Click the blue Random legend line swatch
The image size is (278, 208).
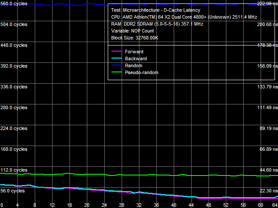click(116, 66)
